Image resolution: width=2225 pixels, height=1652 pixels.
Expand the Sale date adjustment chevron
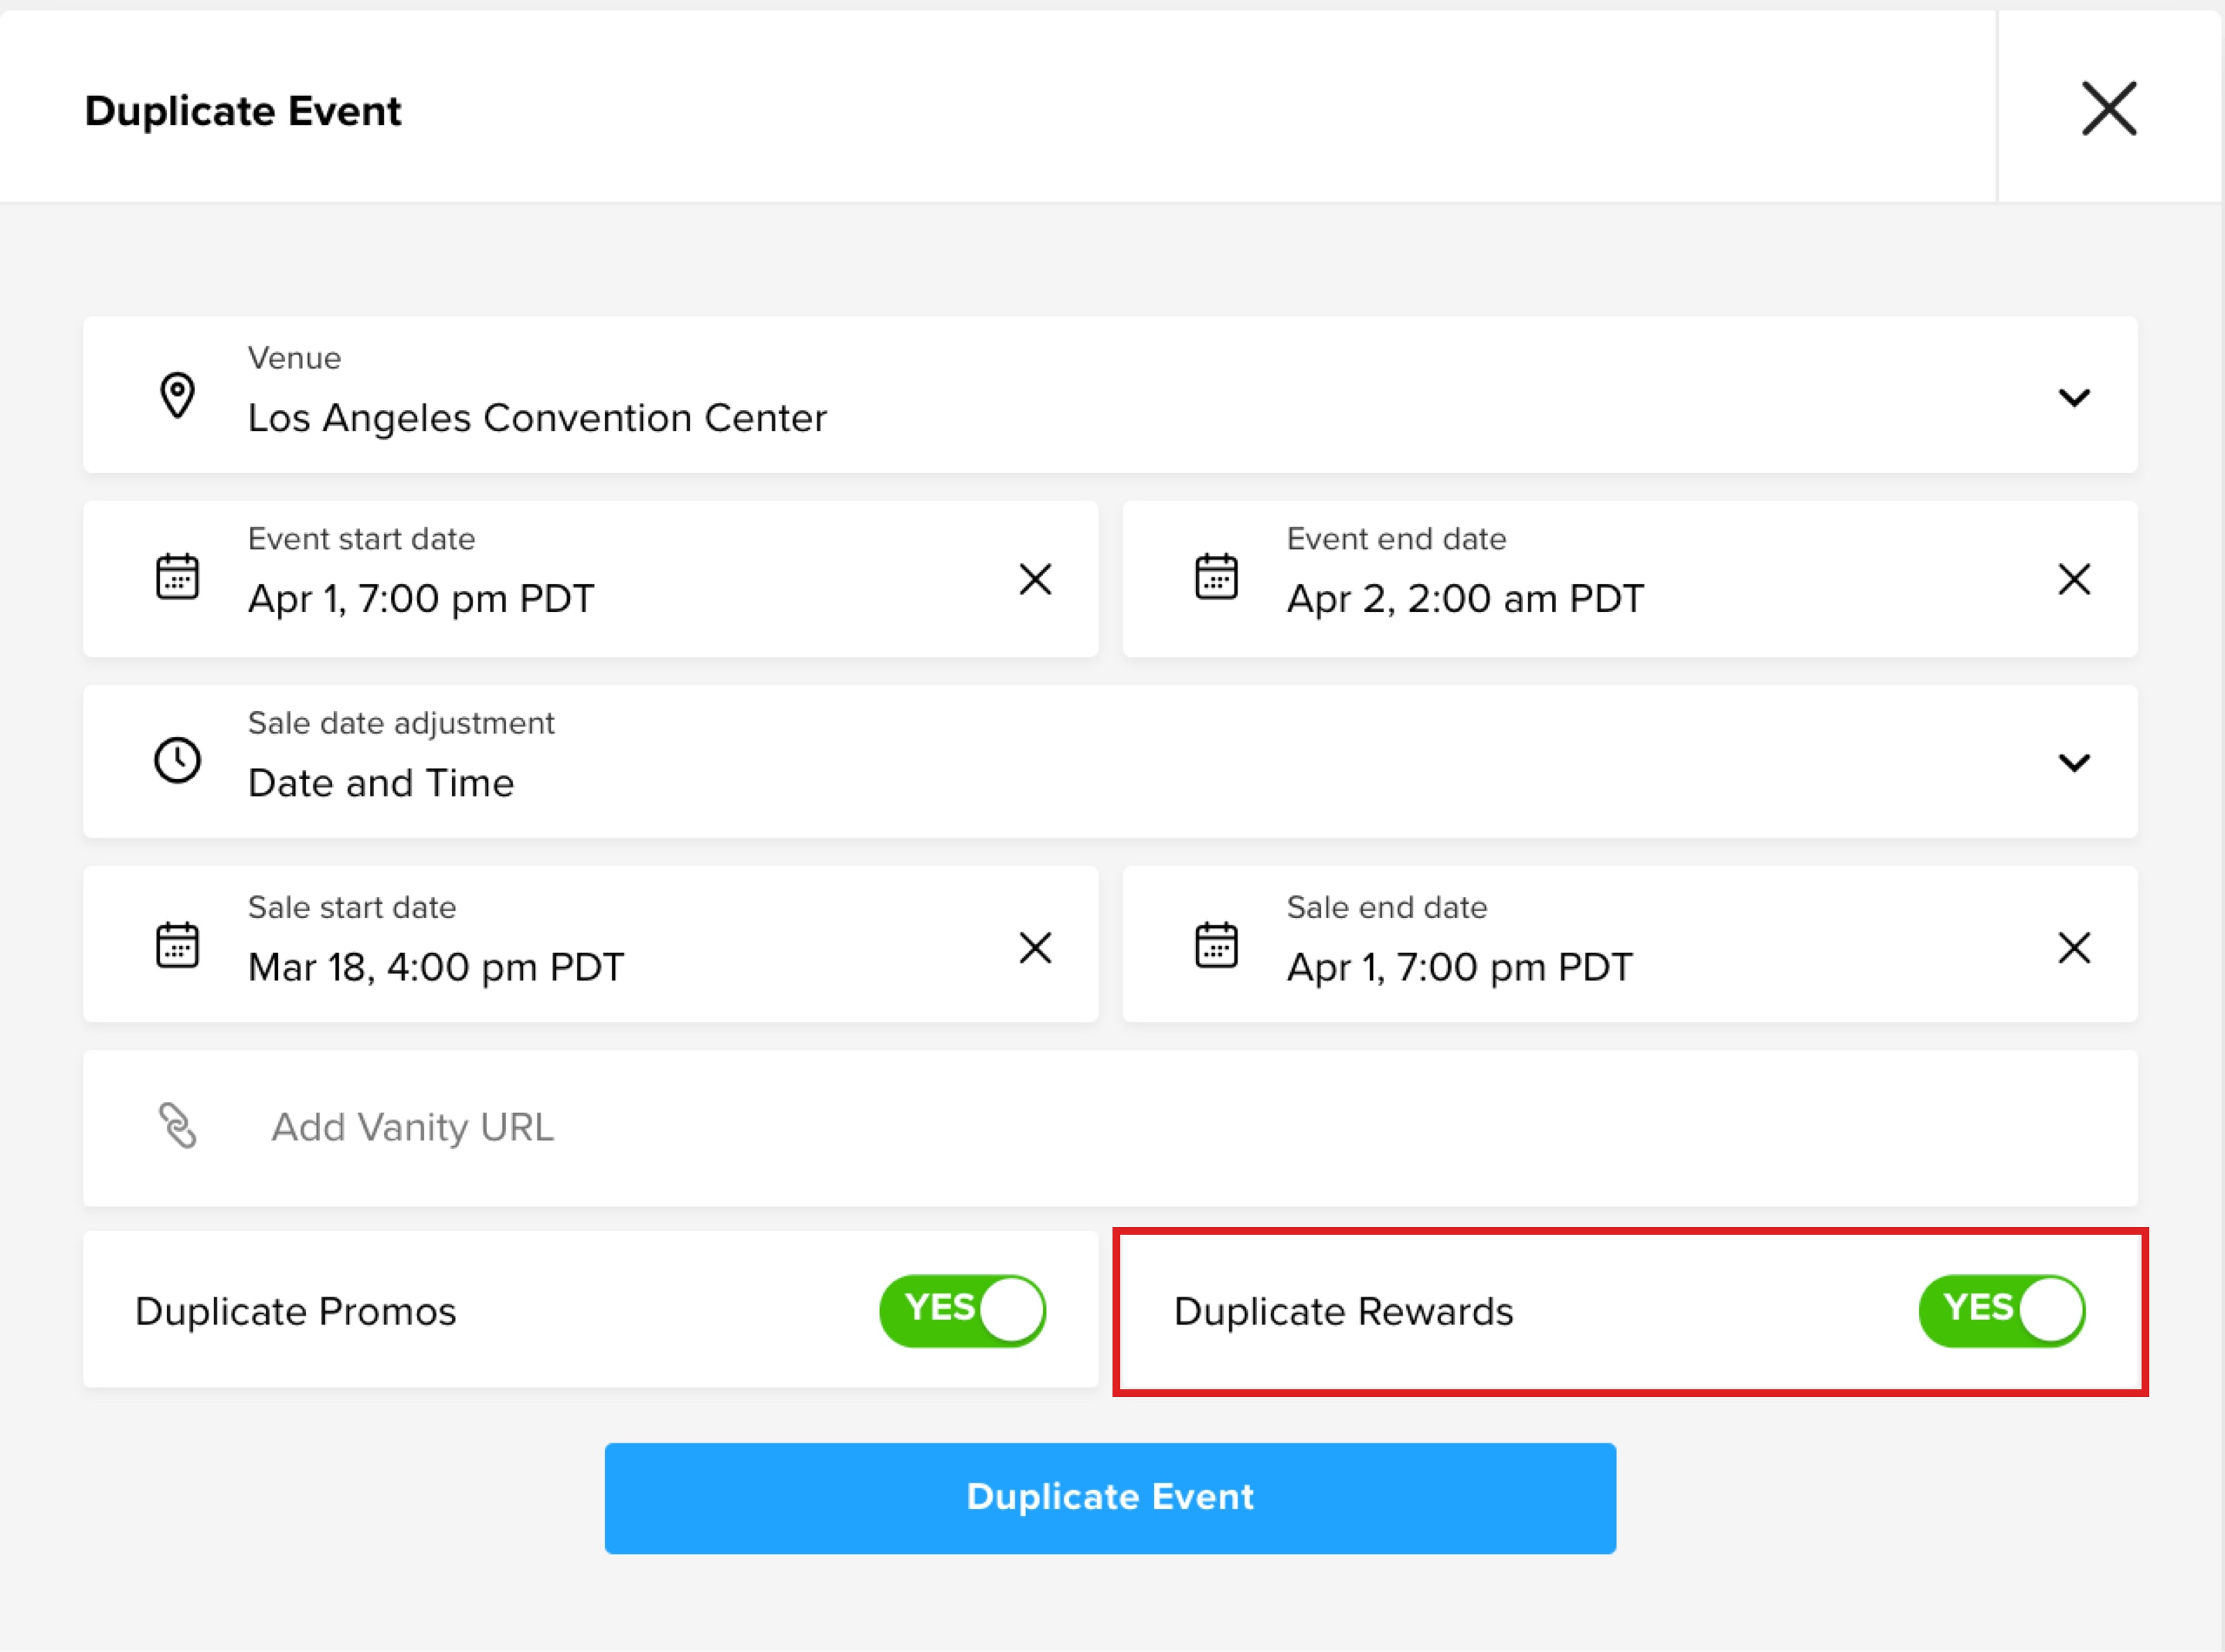tap(2075, 763)
